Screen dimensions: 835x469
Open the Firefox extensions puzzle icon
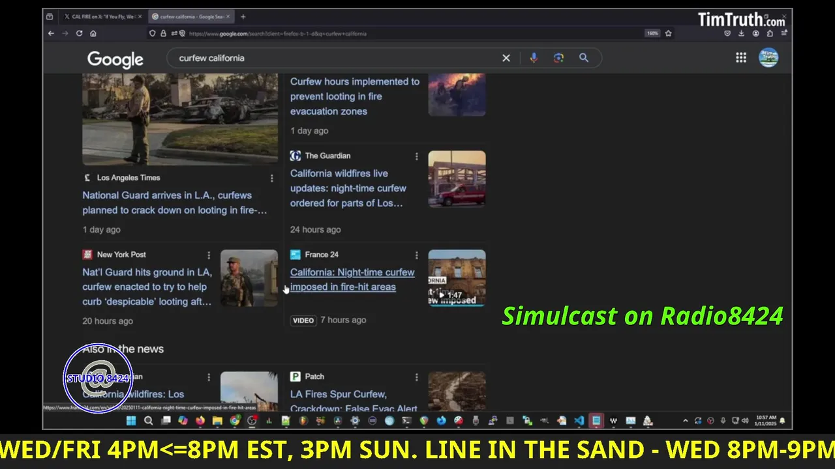click(770, 33)
